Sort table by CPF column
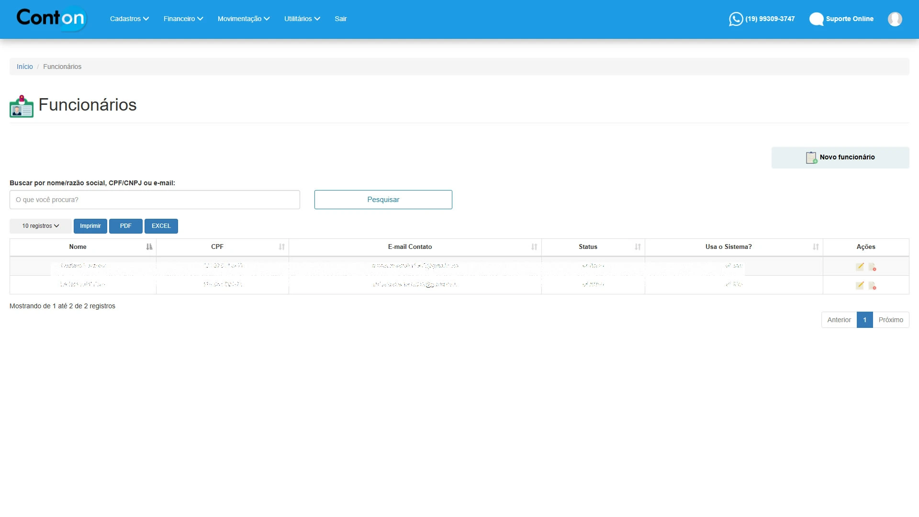This screenshot has height=517, width=919. coord(217,247)
